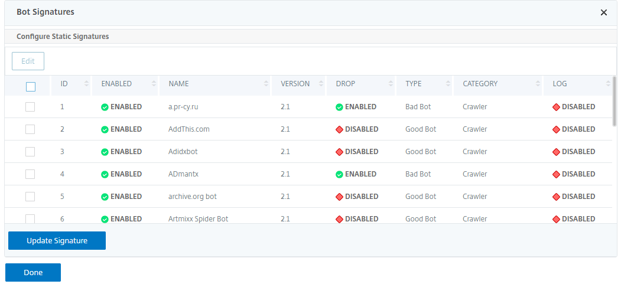The image size is (621, 284).
Task: Check the archive.org bot row checkbox
Action: (x=30, y=197)
